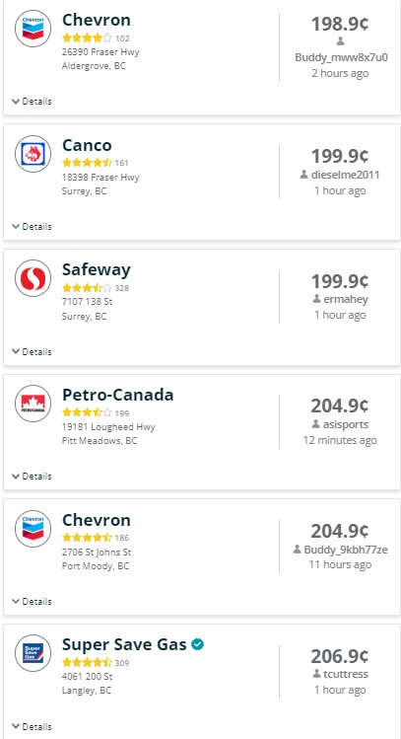Expand Details for Chevron Aldergrove
401x739 pixels.
point(32,102)
